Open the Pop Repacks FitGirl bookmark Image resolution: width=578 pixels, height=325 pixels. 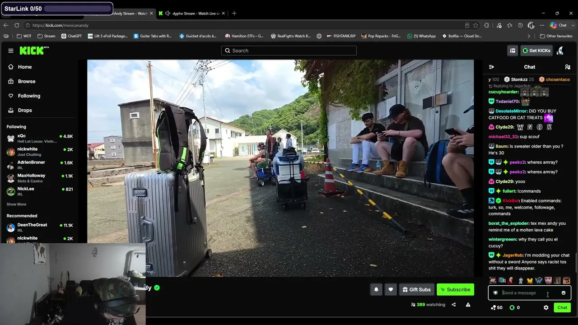point(381,36)
